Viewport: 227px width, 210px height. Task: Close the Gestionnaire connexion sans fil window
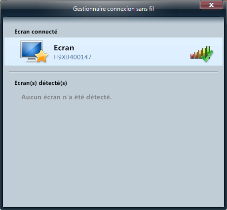click(x=211, y=5)
